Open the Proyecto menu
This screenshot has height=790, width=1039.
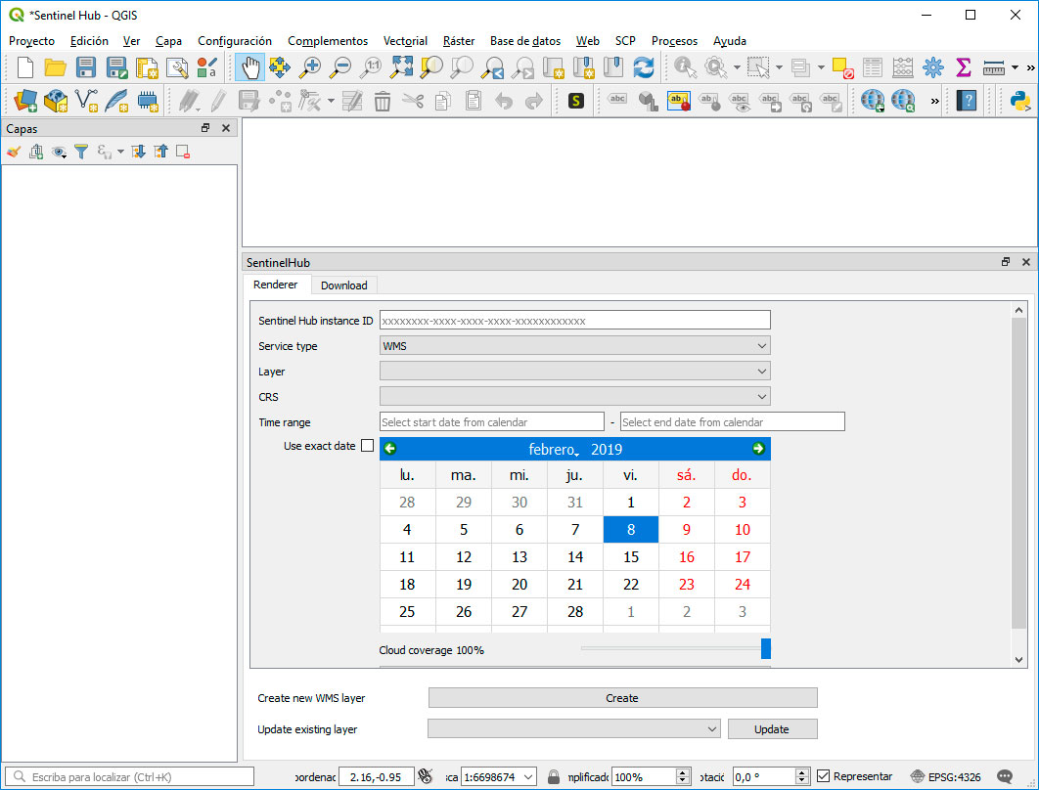tap(32, 41)
